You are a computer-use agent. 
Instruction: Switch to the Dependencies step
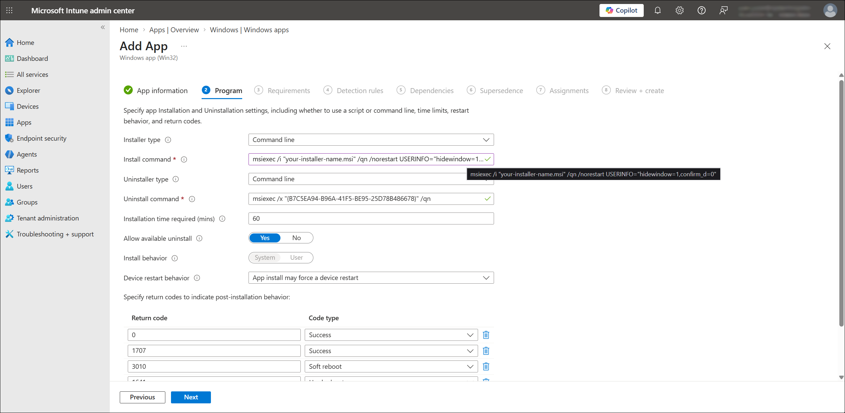[x=425, y=90]
